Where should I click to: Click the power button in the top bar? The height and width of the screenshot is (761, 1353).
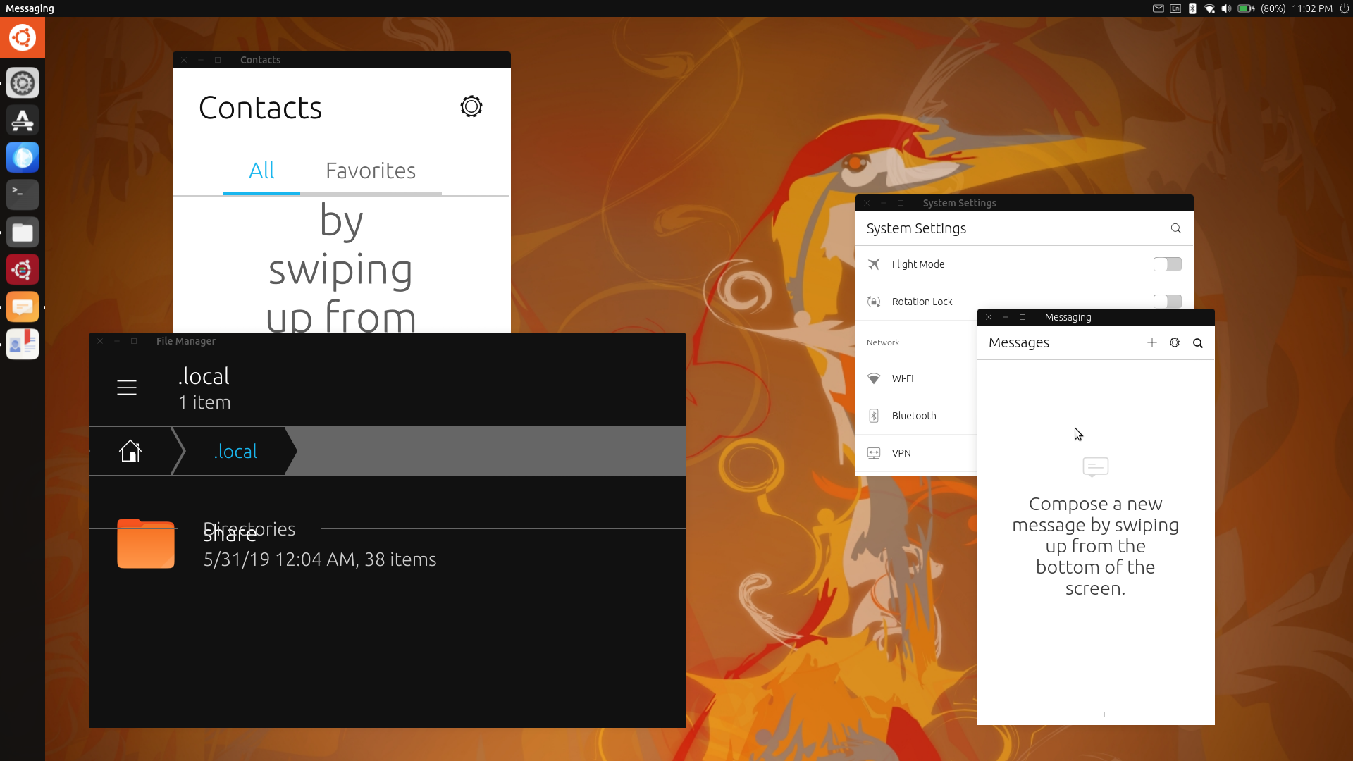point(1344,8)
